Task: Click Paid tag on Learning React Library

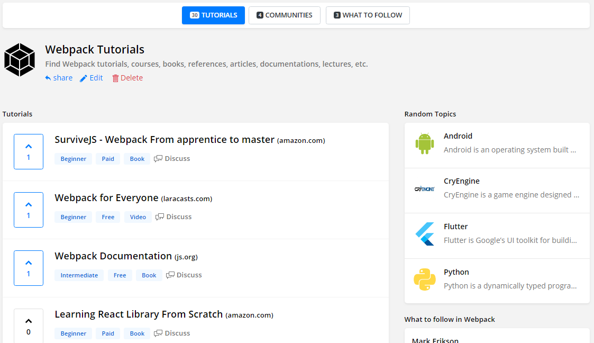Action: coord(108,333)
